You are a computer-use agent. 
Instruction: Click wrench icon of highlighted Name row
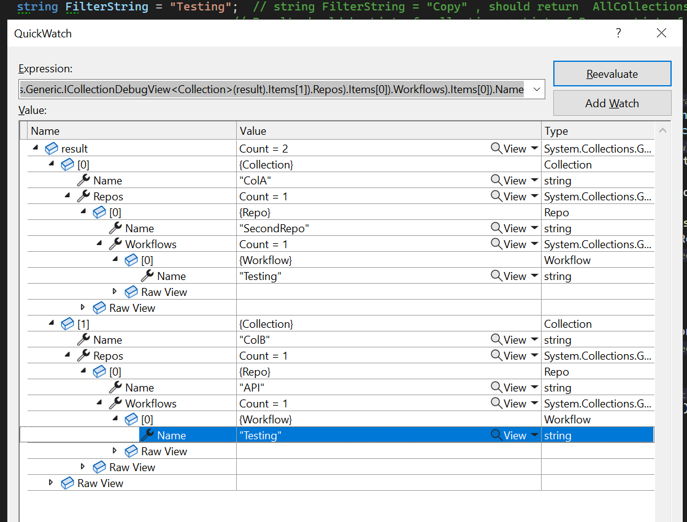pos(147,435)
